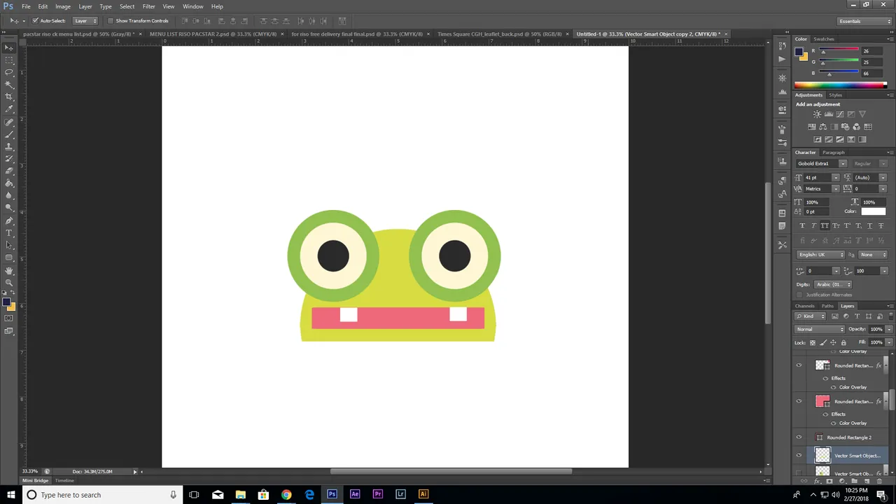Open the Filter menu

click(x=148, y=6)
